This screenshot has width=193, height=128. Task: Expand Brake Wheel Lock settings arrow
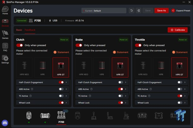pos(125,103)
